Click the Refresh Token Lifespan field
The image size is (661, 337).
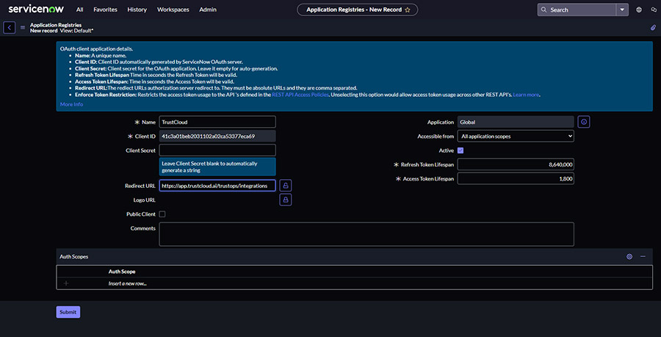click(x=516, y=164)
